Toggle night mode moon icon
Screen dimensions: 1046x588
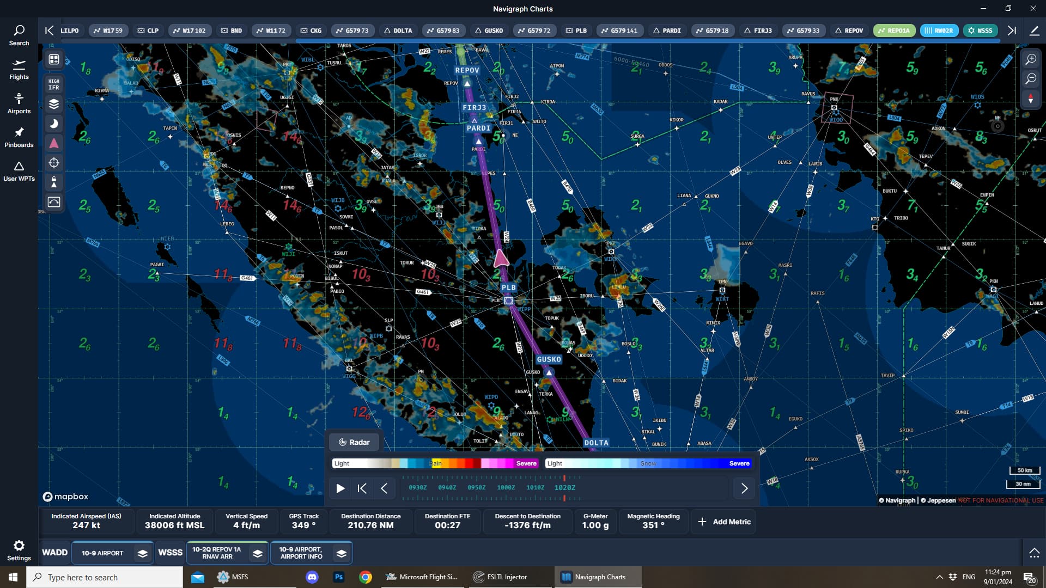coord(54,124)
